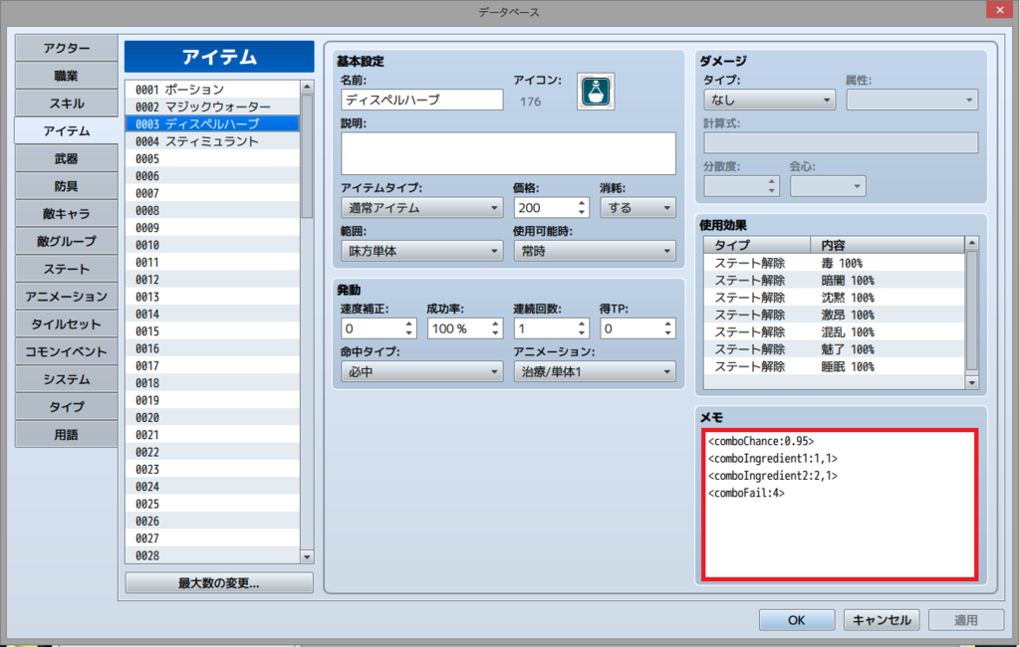The height and width of the screenshot is (647, 1020).
Task: Select item 0004 スティミュラント
Action: [212, 141]
